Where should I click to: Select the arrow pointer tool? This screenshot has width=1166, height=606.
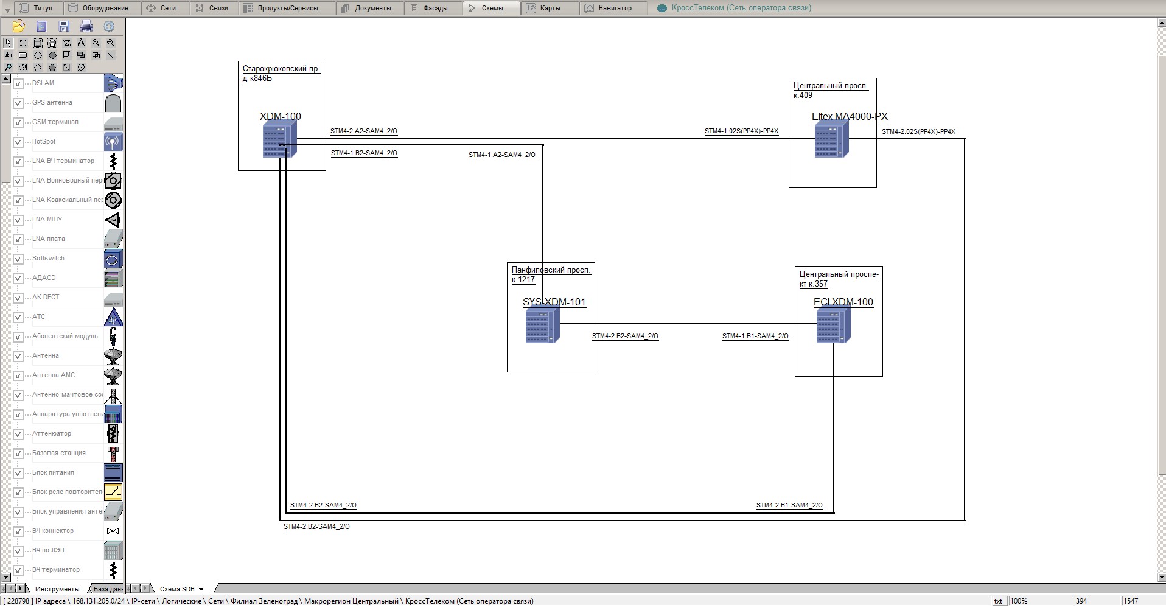(x=9, y=43)
